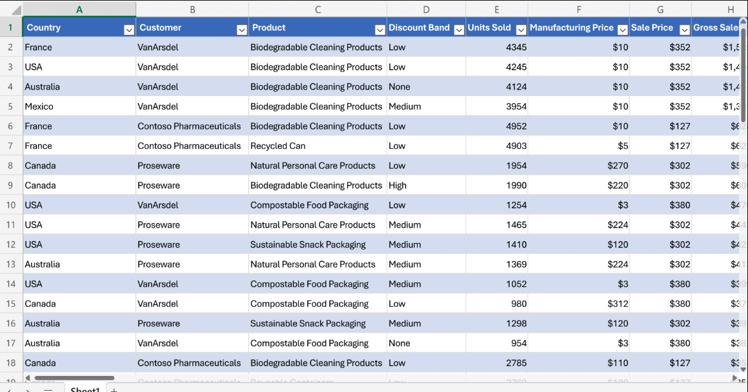
Task: Click the horizontal scrollbar left arrow
Action: pyautogui.click(x=28, y=378)
